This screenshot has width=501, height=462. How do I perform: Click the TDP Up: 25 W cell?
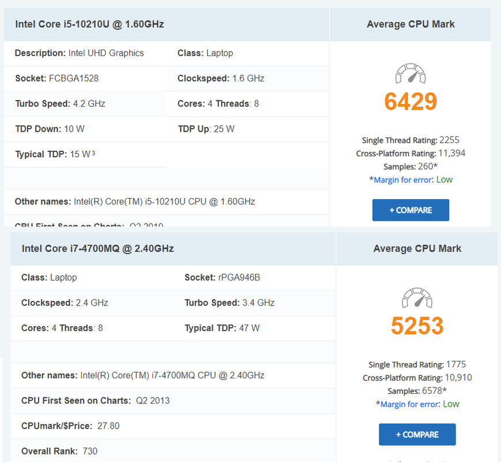point(248,129)
